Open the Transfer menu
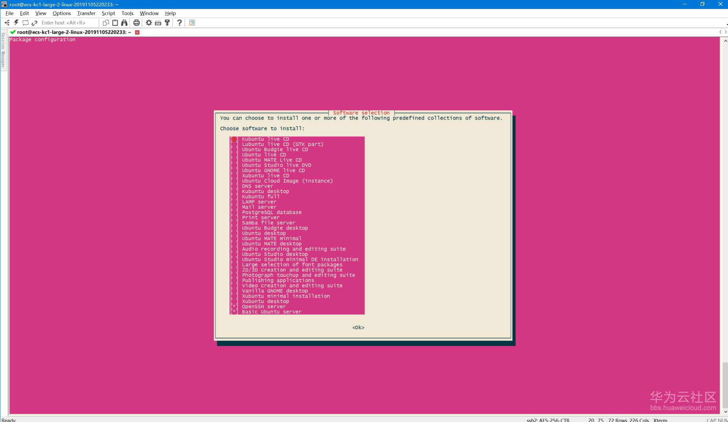728x422 pixels. [86, 13]
